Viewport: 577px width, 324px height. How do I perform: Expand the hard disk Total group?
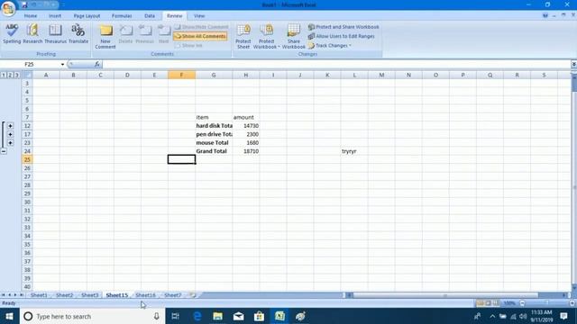point(10,126)
